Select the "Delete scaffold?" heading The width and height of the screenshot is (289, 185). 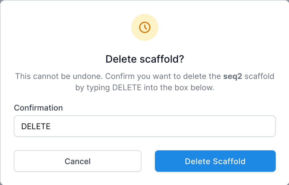tap(145, 59)
